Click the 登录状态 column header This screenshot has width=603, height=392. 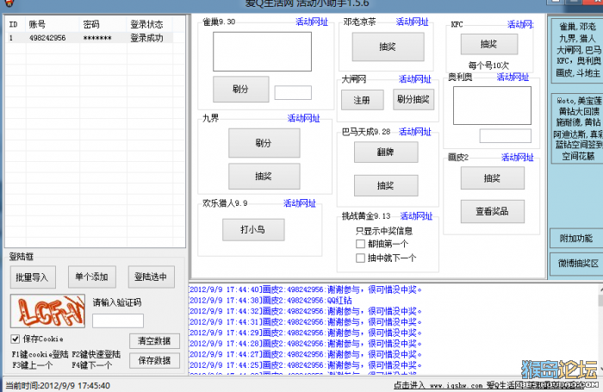(150, 24)
